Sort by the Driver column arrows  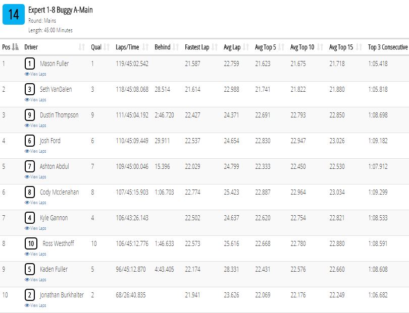82,47
